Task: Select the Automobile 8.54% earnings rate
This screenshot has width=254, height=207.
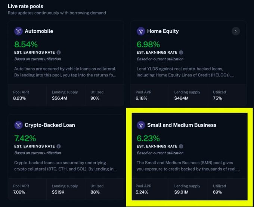Action: point(26,44)
